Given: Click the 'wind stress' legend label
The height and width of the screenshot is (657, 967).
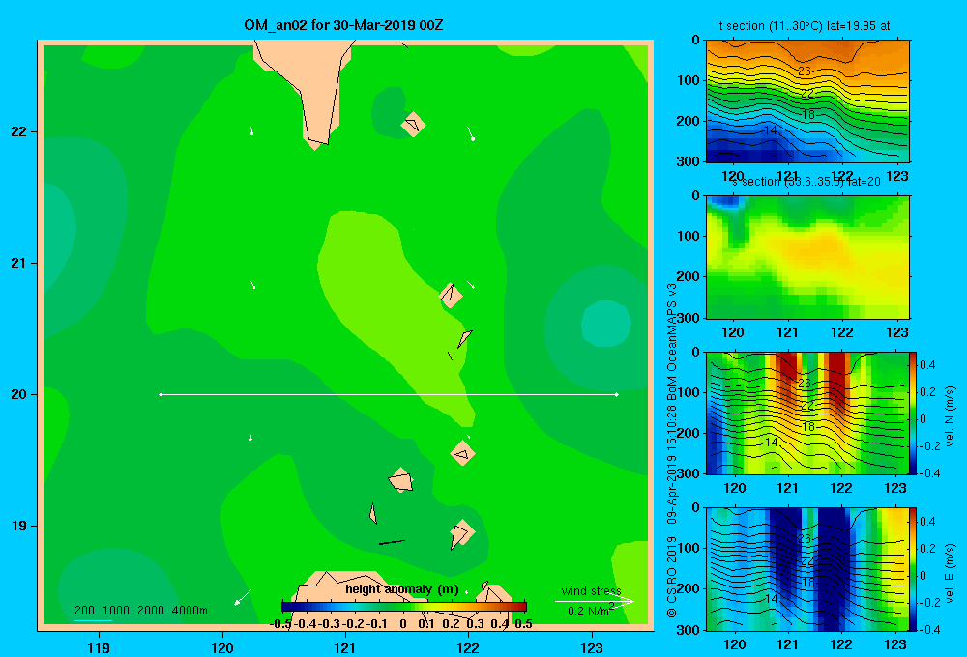Looking at the screenshot, I should click(592, 590).
